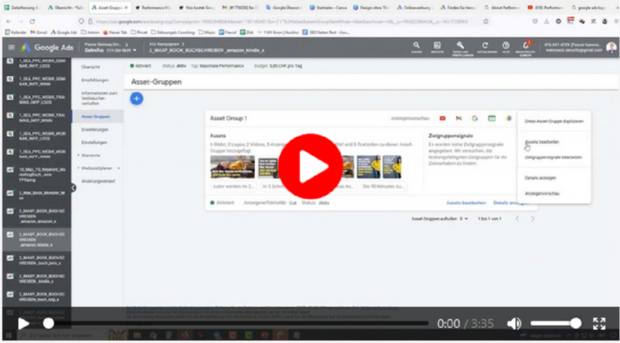Open the Gmail ad preview icon
The image size is (620, 343).
point(458,118)
